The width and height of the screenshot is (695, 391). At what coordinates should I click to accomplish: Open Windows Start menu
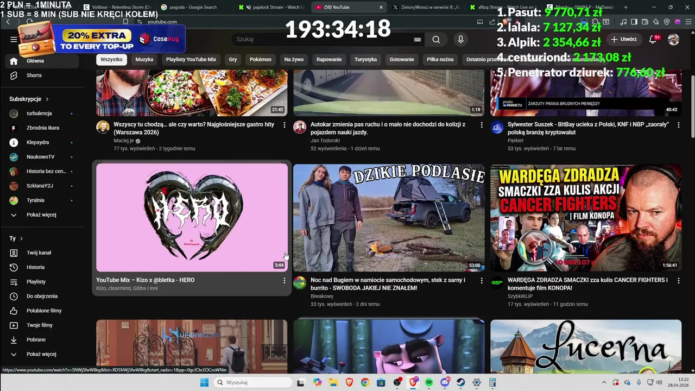coord(204,382)
